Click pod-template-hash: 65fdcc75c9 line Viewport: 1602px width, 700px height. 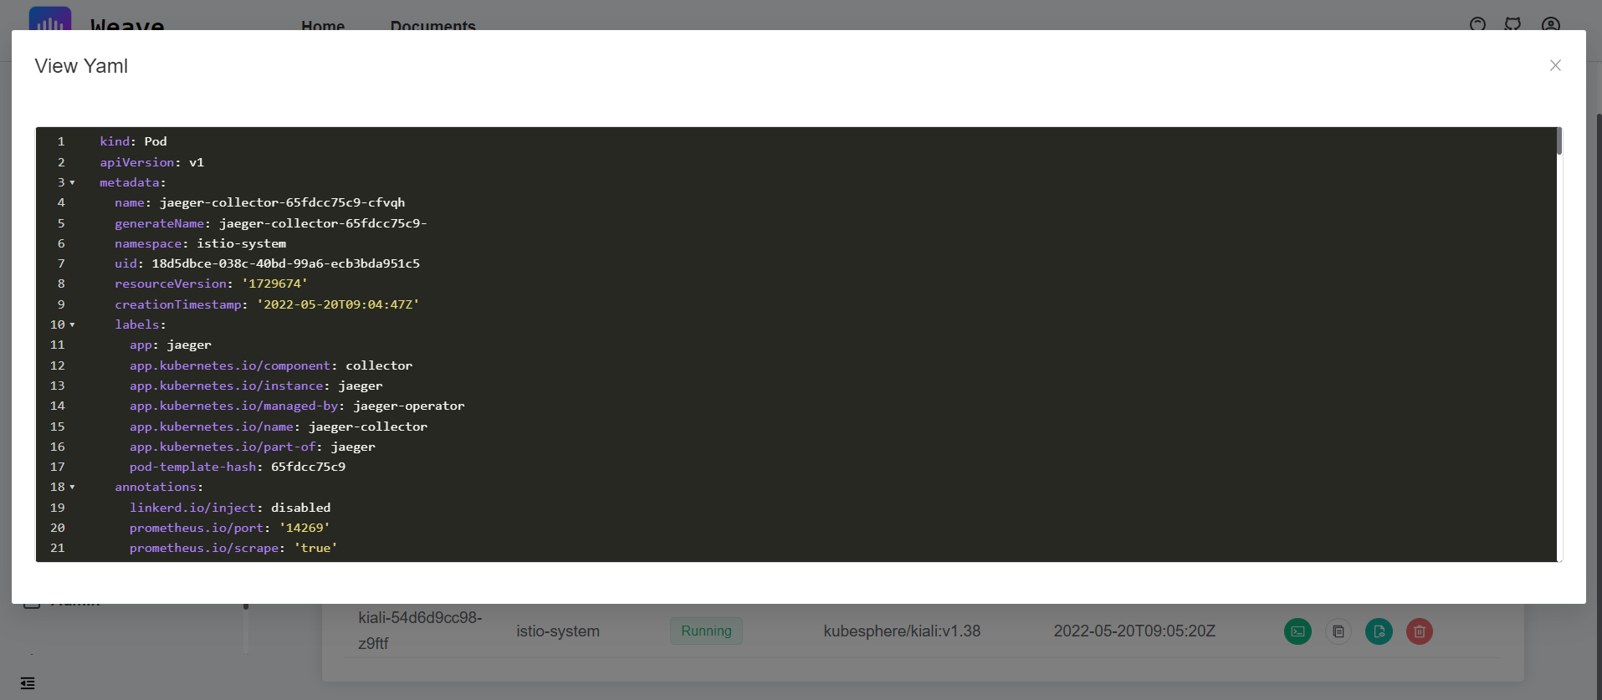point(237,467)
